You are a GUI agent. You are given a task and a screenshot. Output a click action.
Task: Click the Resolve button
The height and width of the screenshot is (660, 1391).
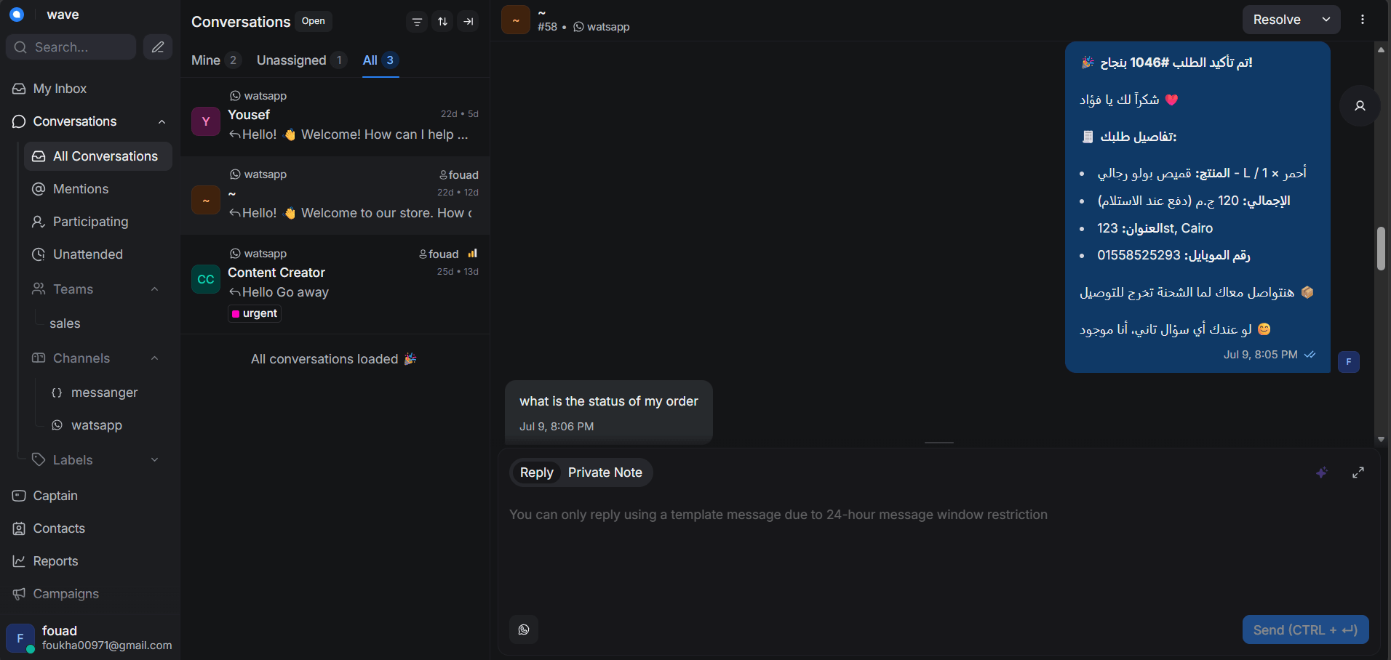tap(1277, 20)
